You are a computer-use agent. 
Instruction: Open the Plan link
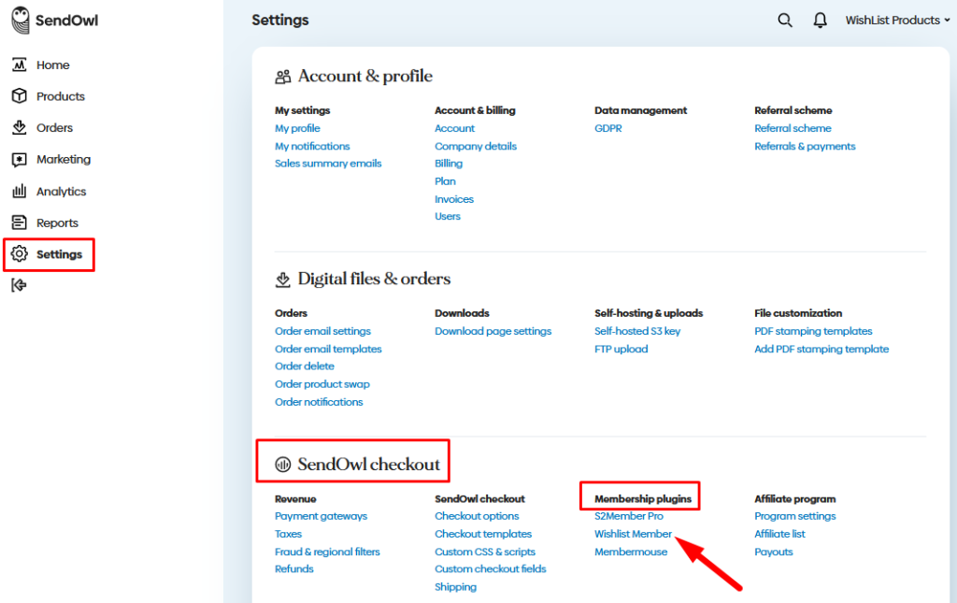click(445, 180)
